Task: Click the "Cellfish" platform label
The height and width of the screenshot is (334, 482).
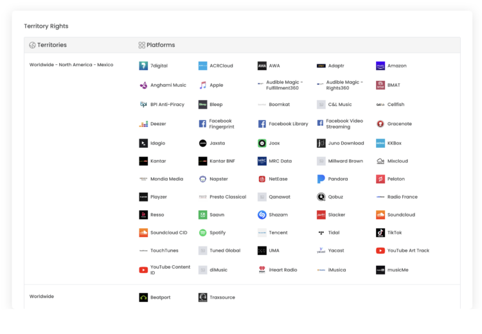Action: tap(396, 105)
